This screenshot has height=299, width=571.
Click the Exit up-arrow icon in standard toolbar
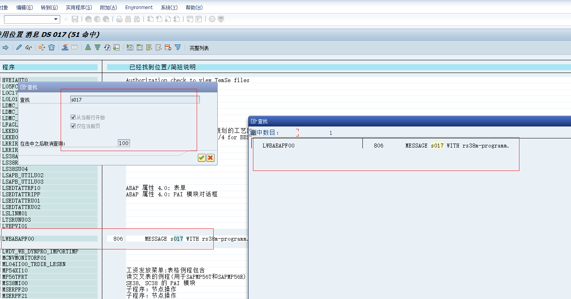[x=97, y=19]
